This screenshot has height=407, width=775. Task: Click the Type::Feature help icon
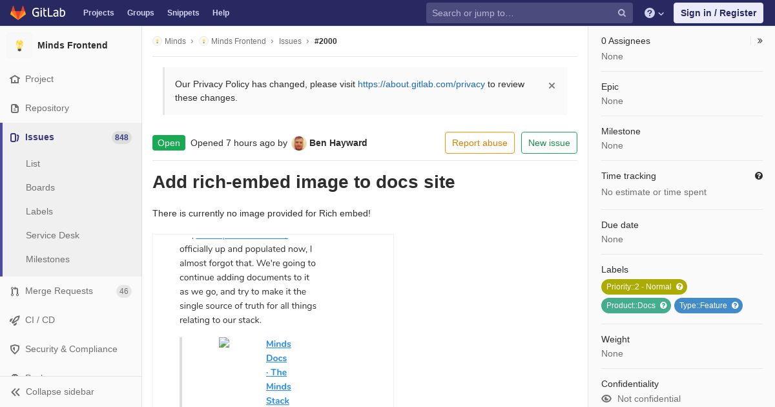[x=735, y=306]
